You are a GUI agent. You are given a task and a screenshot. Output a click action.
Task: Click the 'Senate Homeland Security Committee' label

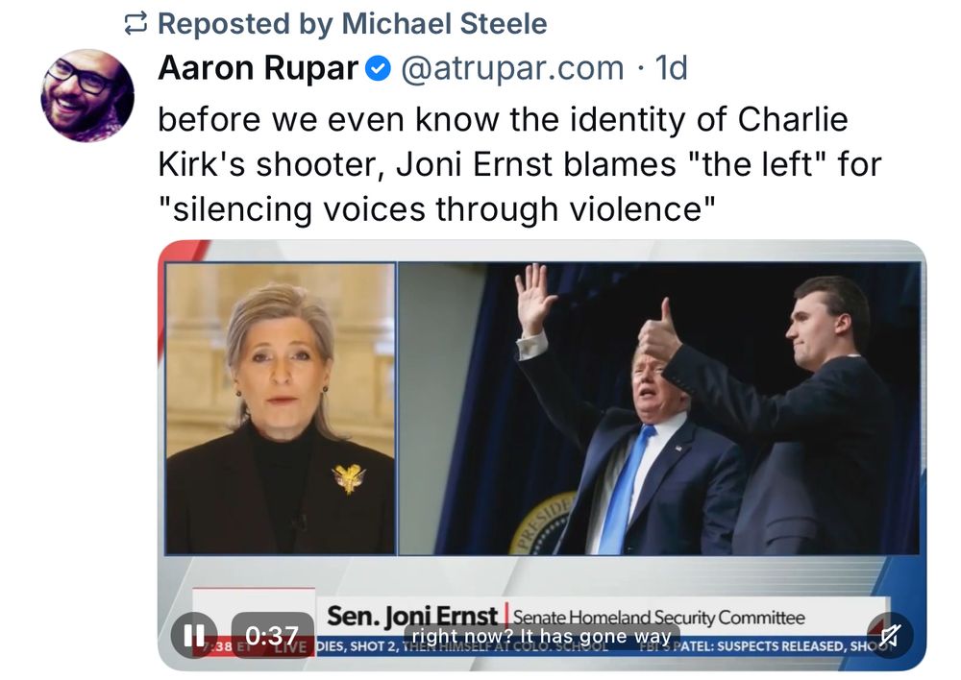pyautogui.click(x=659, y=617)
